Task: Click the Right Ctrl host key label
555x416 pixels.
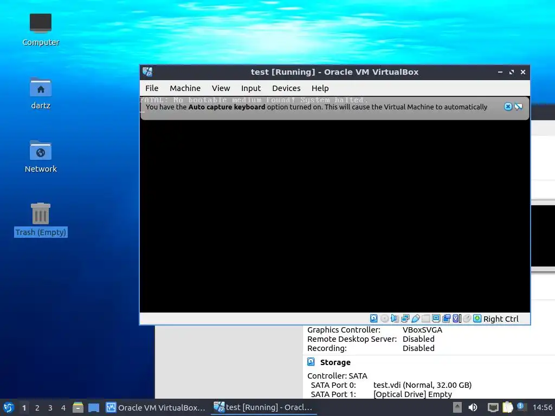Action: point(501,318)
